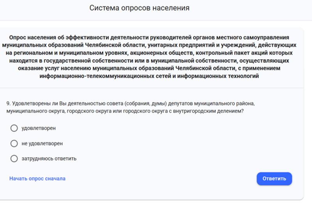The width and height of the screenshot is (312, 208).
Task: Click the "не удовлетворен" answer label text
Action: click(42, 144)
